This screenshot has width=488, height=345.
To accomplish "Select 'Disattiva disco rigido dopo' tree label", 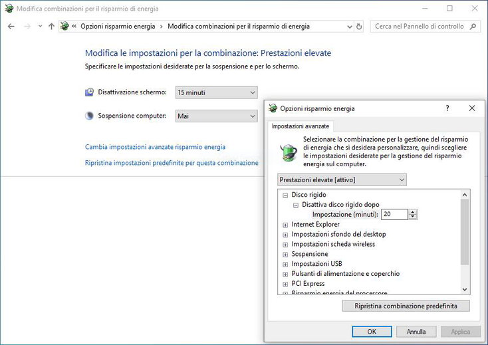I will pos(340,205).
